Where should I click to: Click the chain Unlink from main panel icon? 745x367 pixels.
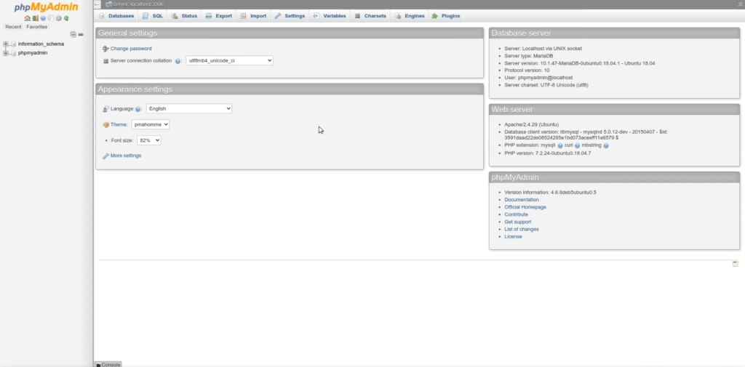[x=81, y=35]
